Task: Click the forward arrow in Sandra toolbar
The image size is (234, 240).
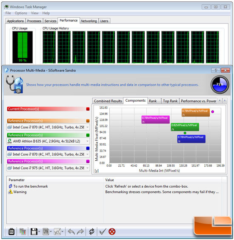Action: click(x=80, y=231)
